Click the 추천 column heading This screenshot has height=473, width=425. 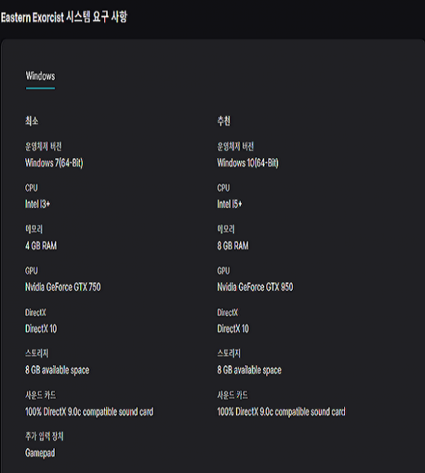tap(224, 121)
